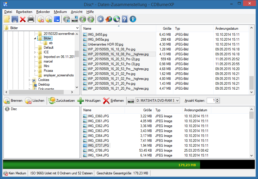Sort upper file list by Name column
258x179 pixels.
tap(119, 29)
